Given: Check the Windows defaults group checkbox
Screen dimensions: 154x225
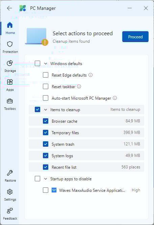Looking at the screenshot, I should click(37, 63).
